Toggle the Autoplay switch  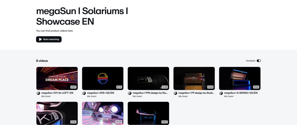259,60
